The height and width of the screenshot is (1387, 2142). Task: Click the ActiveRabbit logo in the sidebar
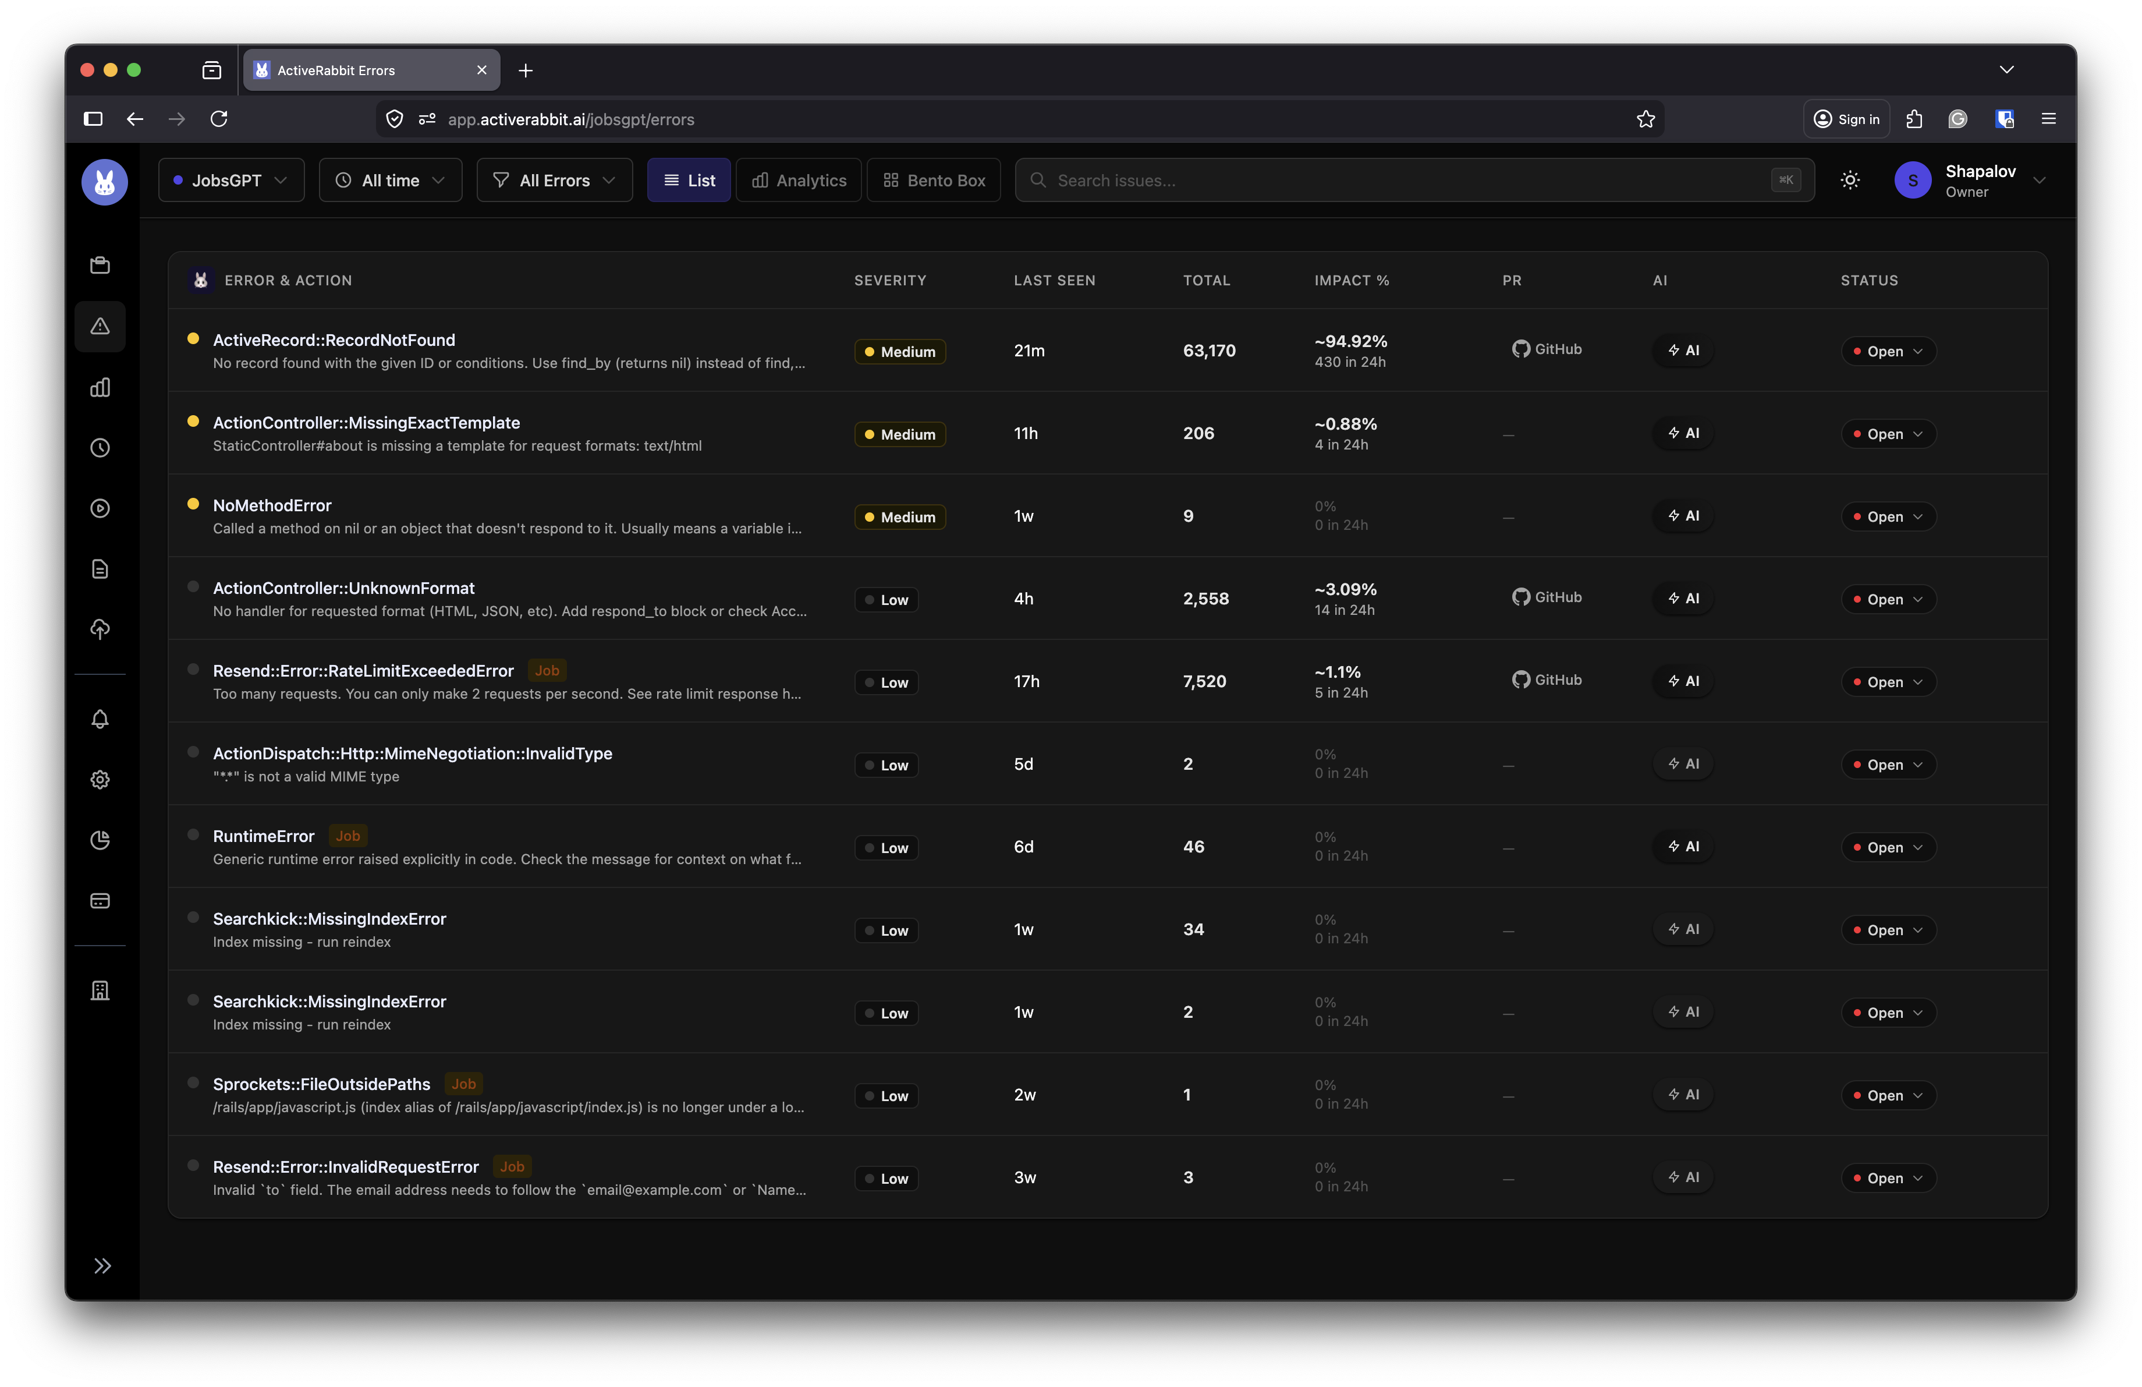104,181
